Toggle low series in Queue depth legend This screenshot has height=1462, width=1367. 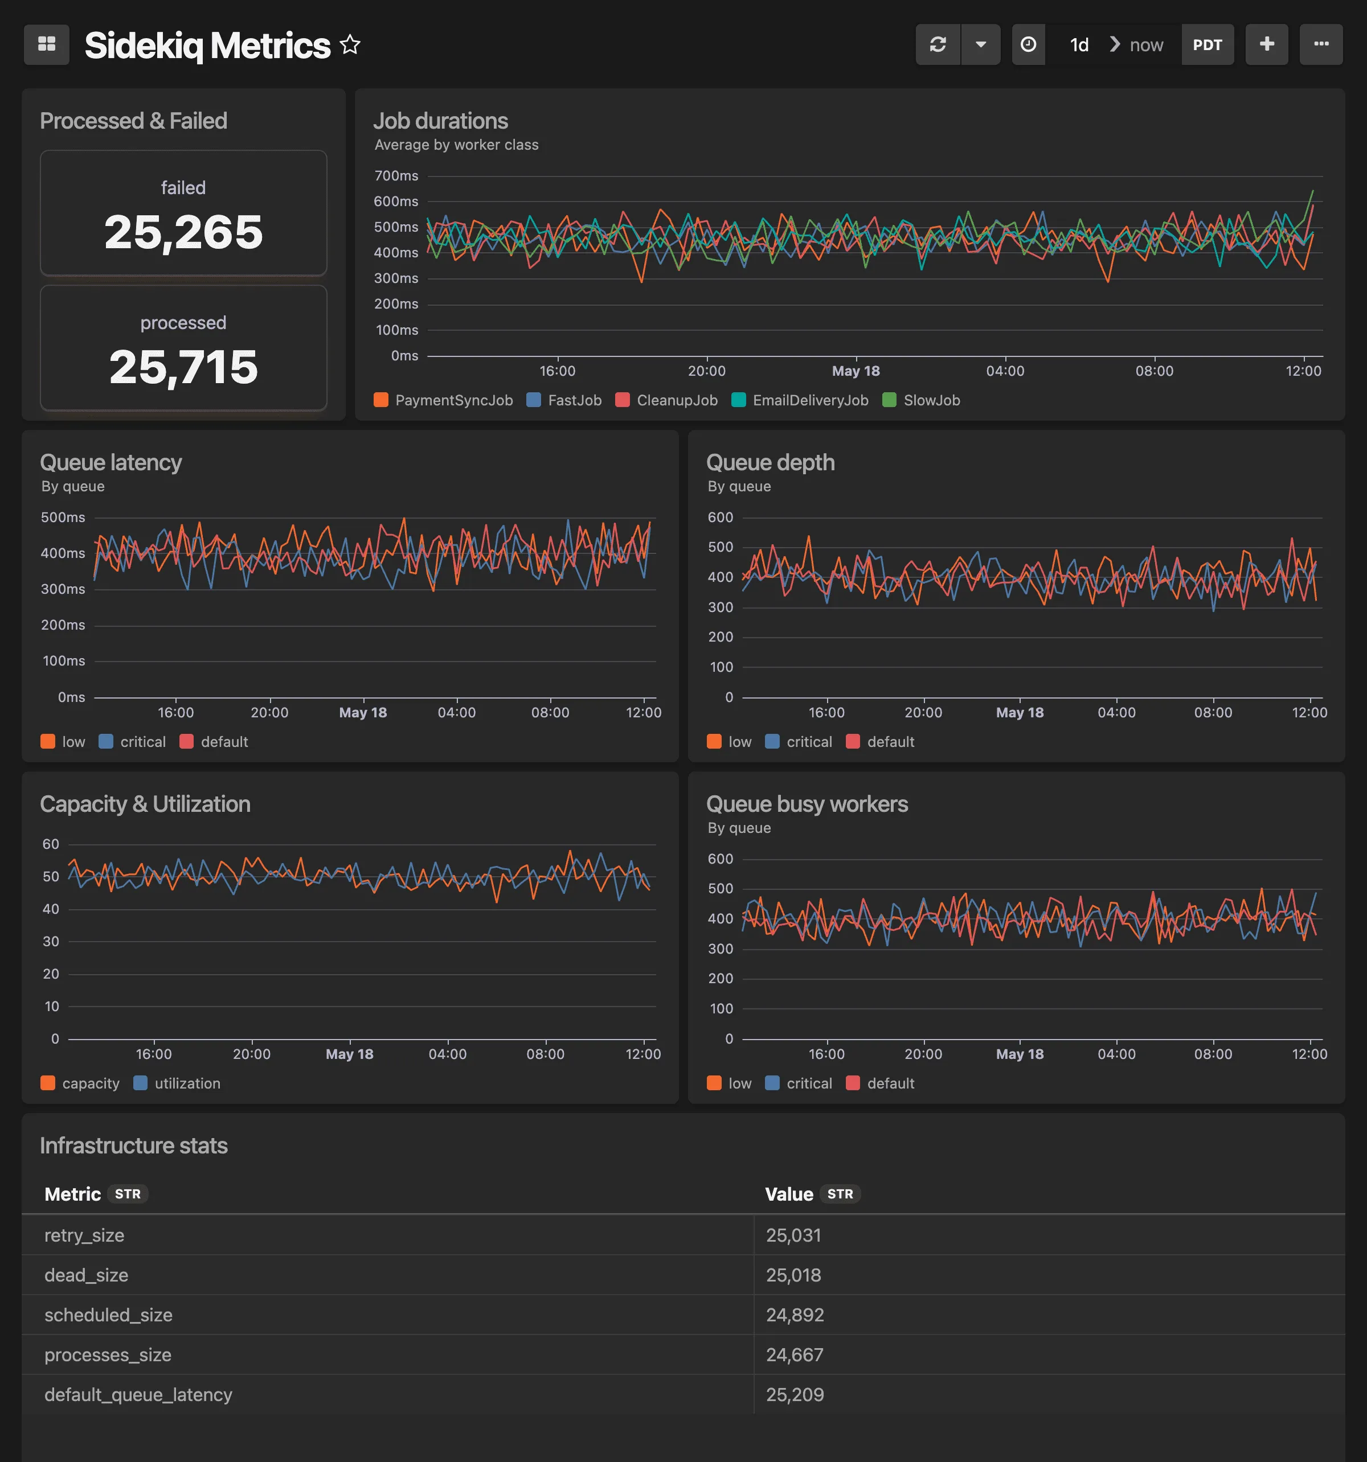tap(730, 741)
